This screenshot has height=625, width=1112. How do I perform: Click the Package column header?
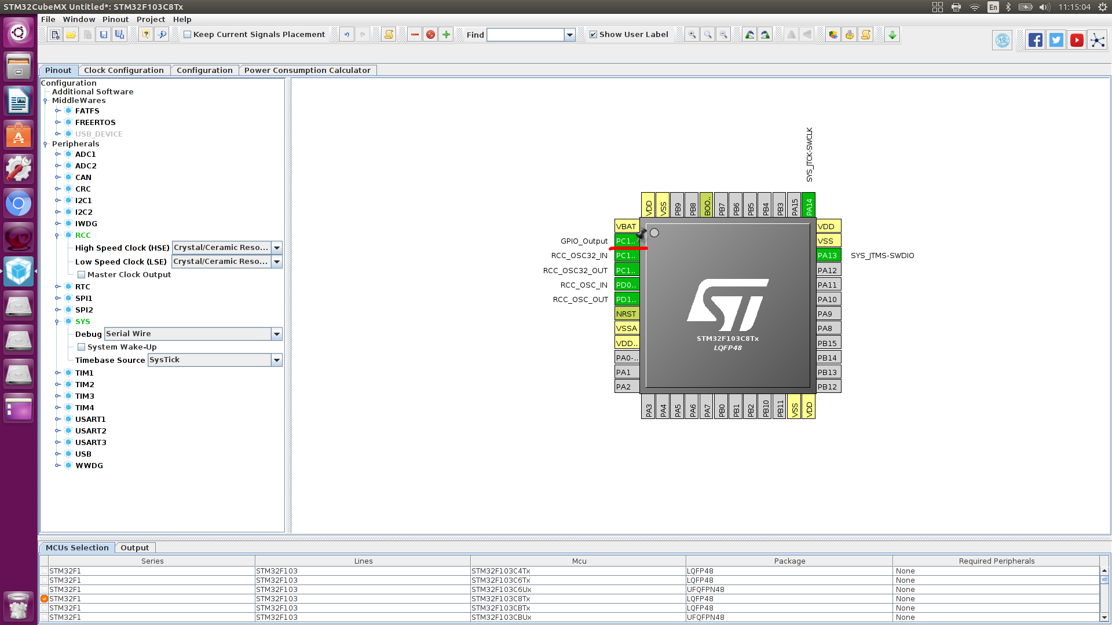pyautogui.click(x=789, y=561)
